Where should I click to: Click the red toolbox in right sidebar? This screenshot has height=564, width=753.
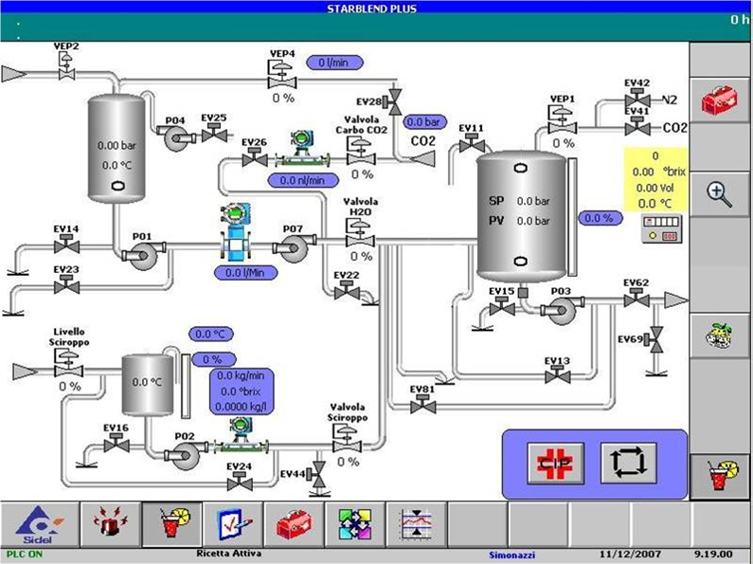[720, 98]
